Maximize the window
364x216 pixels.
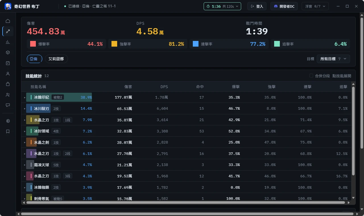pos(347,6)
